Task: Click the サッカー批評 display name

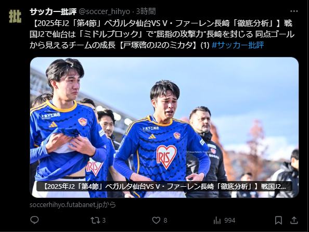Action: [53, 11]
